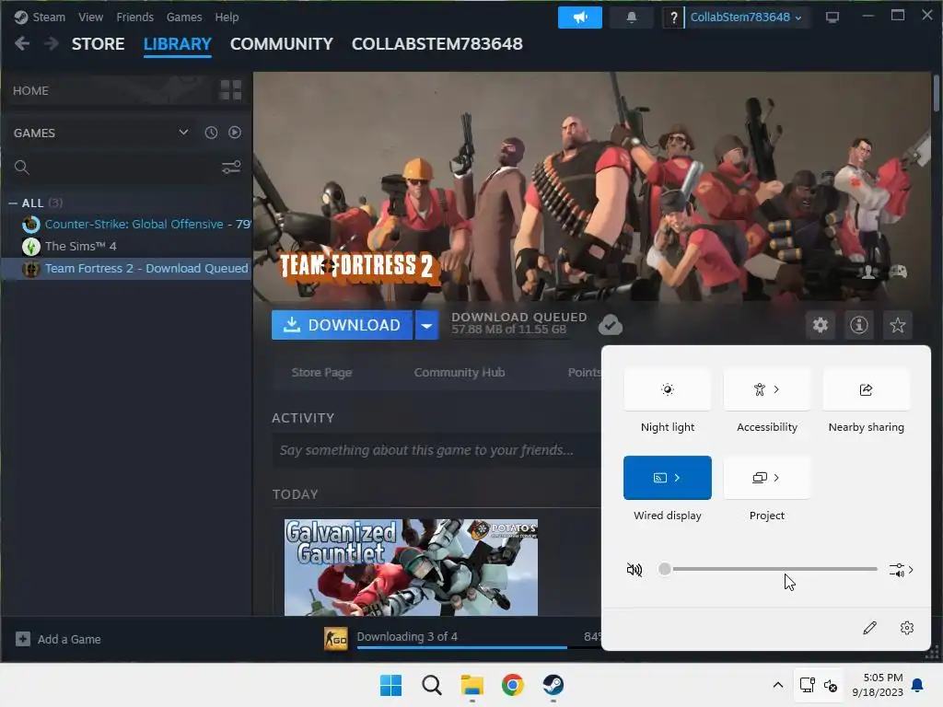
Task: Toggle the Wired display quick setting
Action: (668, 478)
